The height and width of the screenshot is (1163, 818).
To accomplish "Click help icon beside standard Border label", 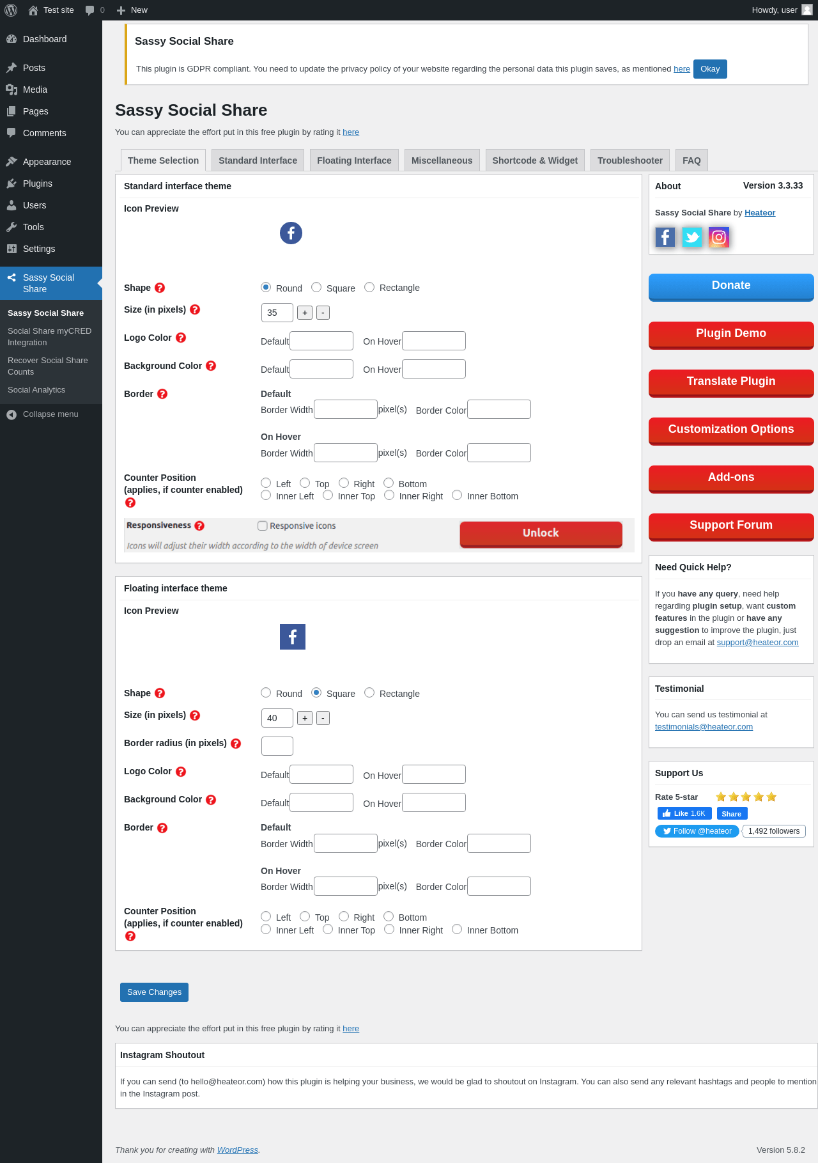I will 162,394.
